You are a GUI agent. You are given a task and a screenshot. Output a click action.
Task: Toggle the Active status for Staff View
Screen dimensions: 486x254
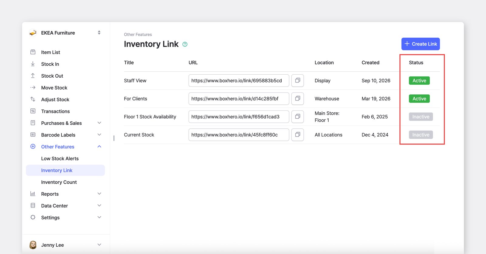(x=419, y=80)
